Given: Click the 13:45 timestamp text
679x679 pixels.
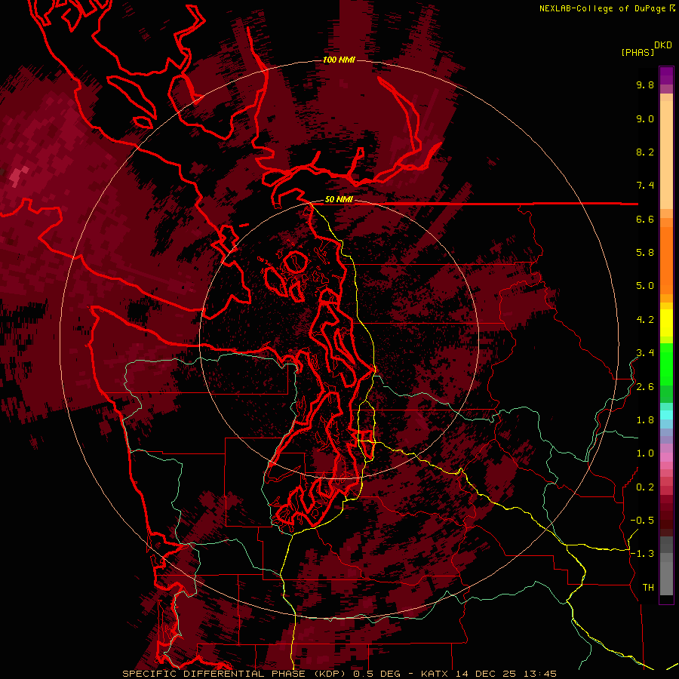Looking at the screenshot, I should [x=539, y=674].
